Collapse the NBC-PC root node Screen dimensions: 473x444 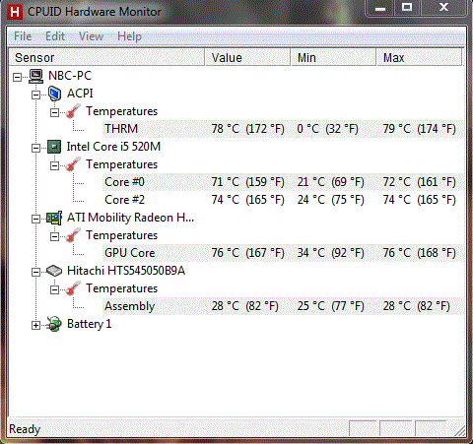pyautogui.click(x=17, y=77)
